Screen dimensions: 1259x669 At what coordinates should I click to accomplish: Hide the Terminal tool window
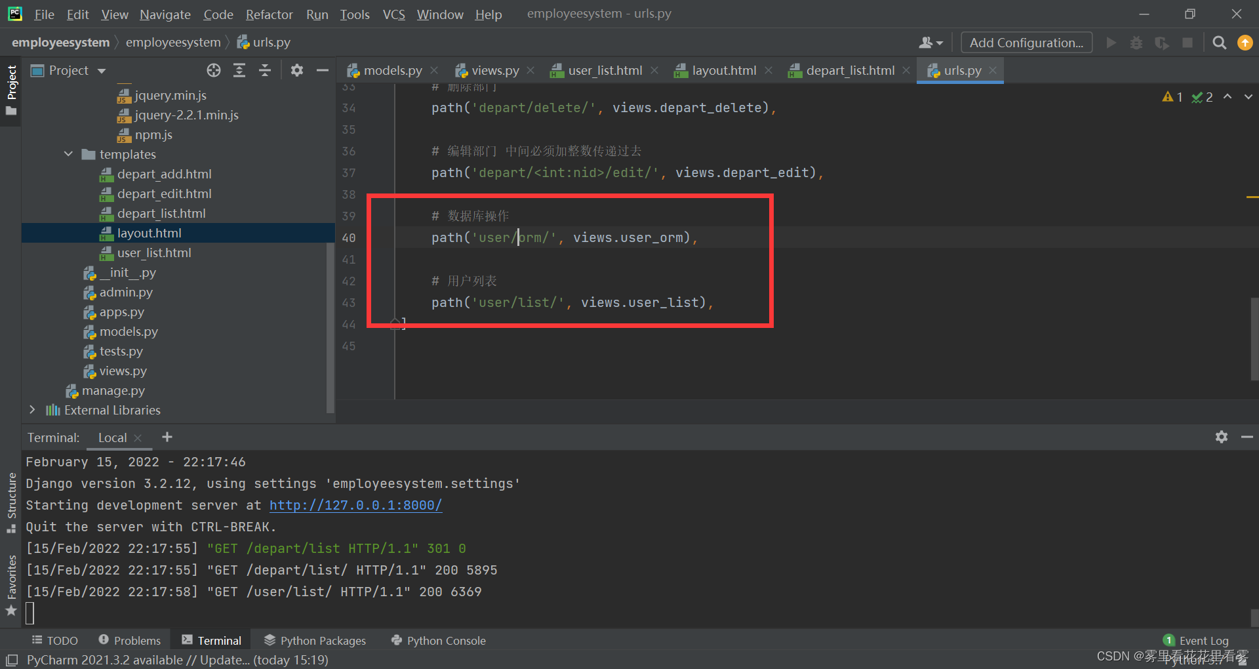point(1247,437)
